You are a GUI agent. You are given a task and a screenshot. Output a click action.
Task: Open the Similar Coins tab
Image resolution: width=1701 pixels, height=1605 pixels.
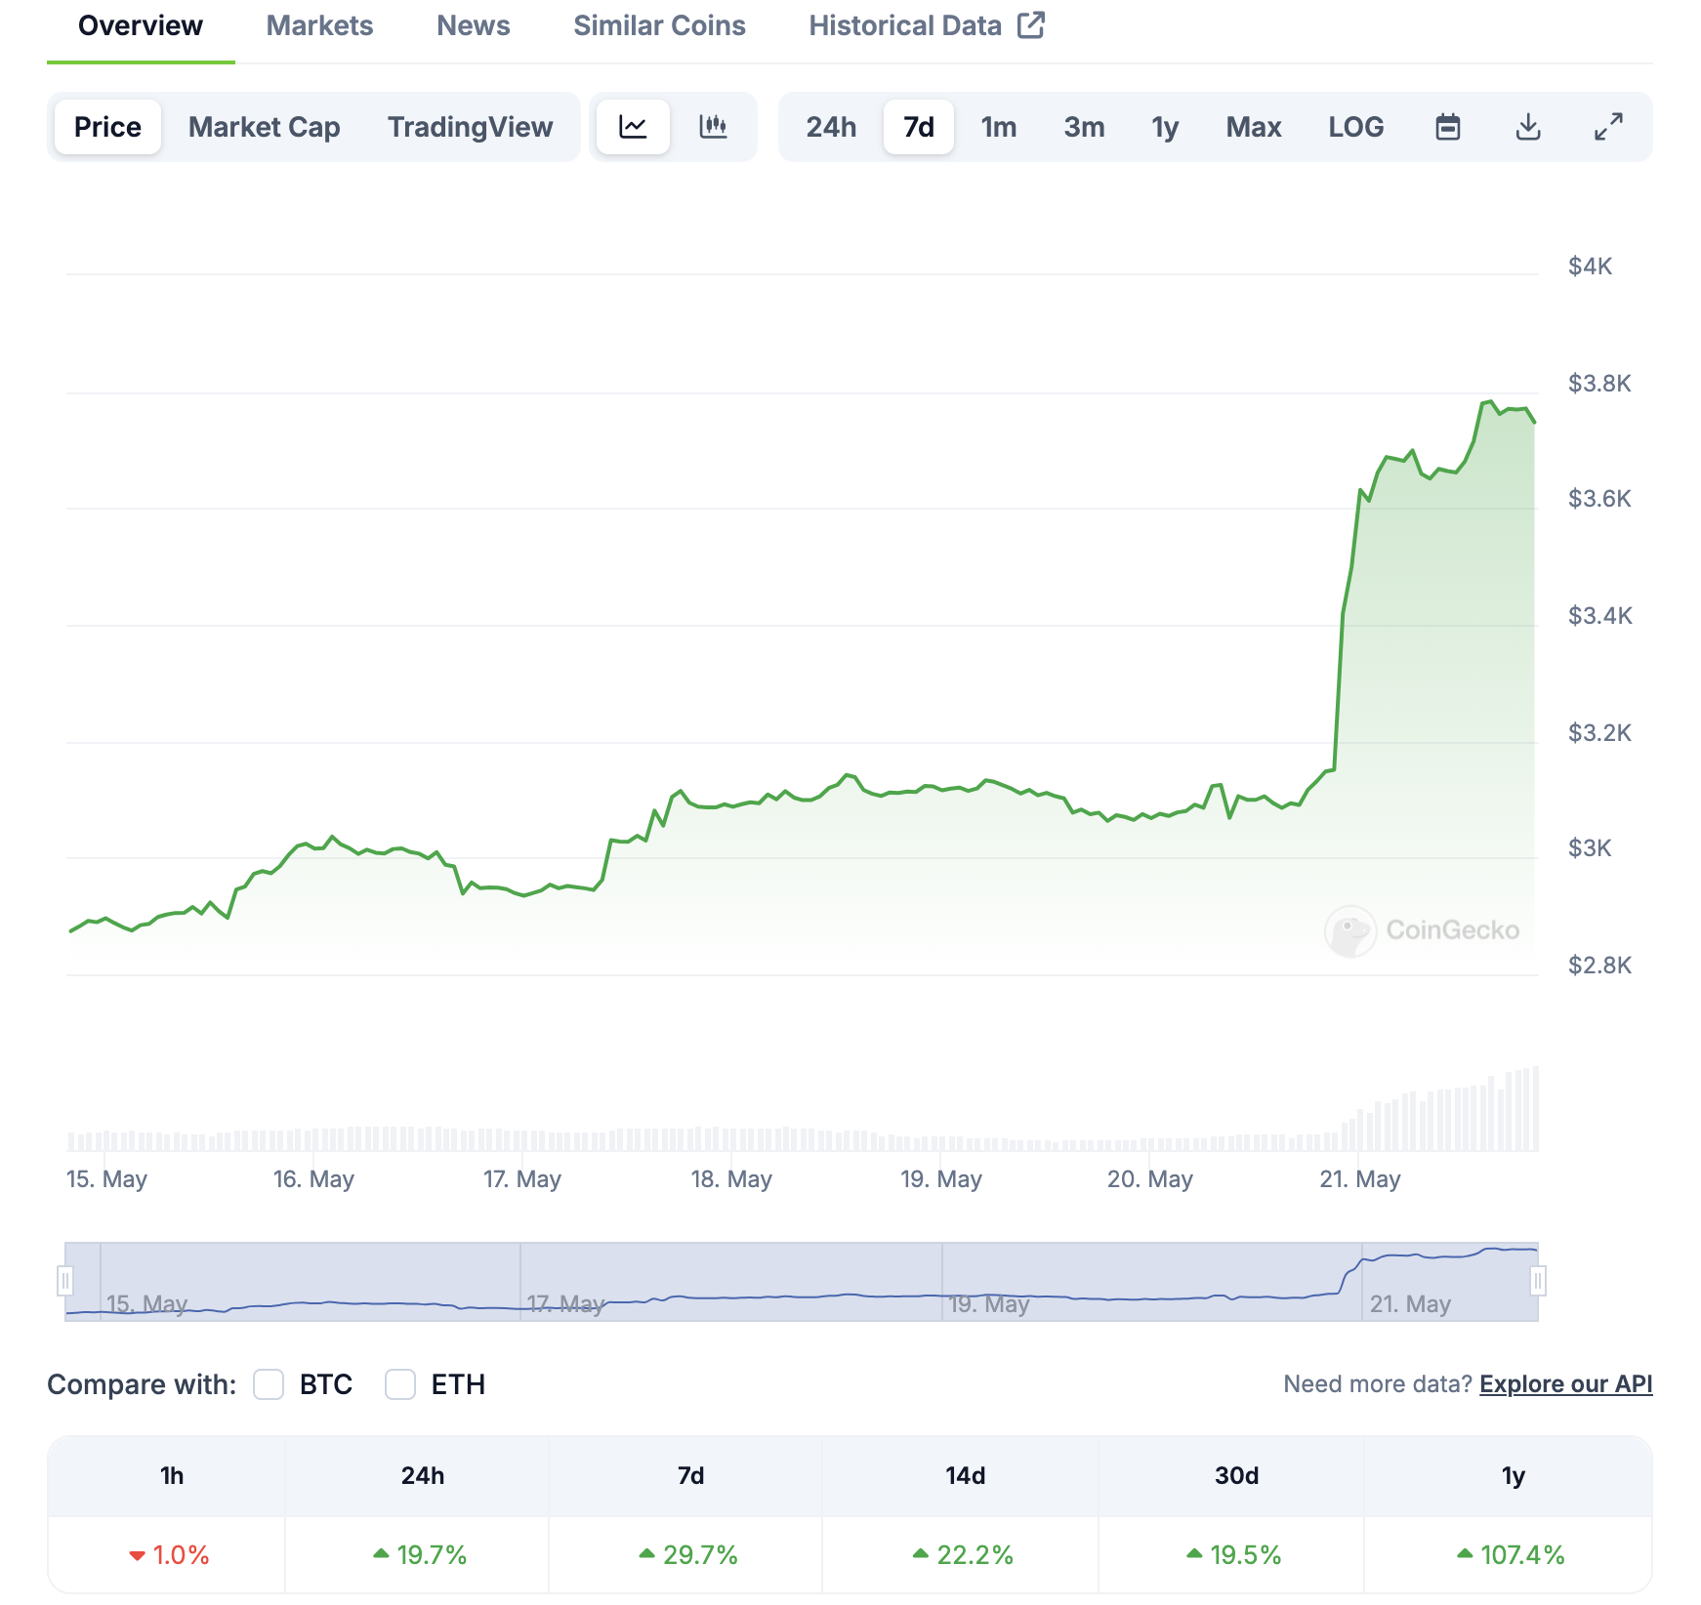659,25
